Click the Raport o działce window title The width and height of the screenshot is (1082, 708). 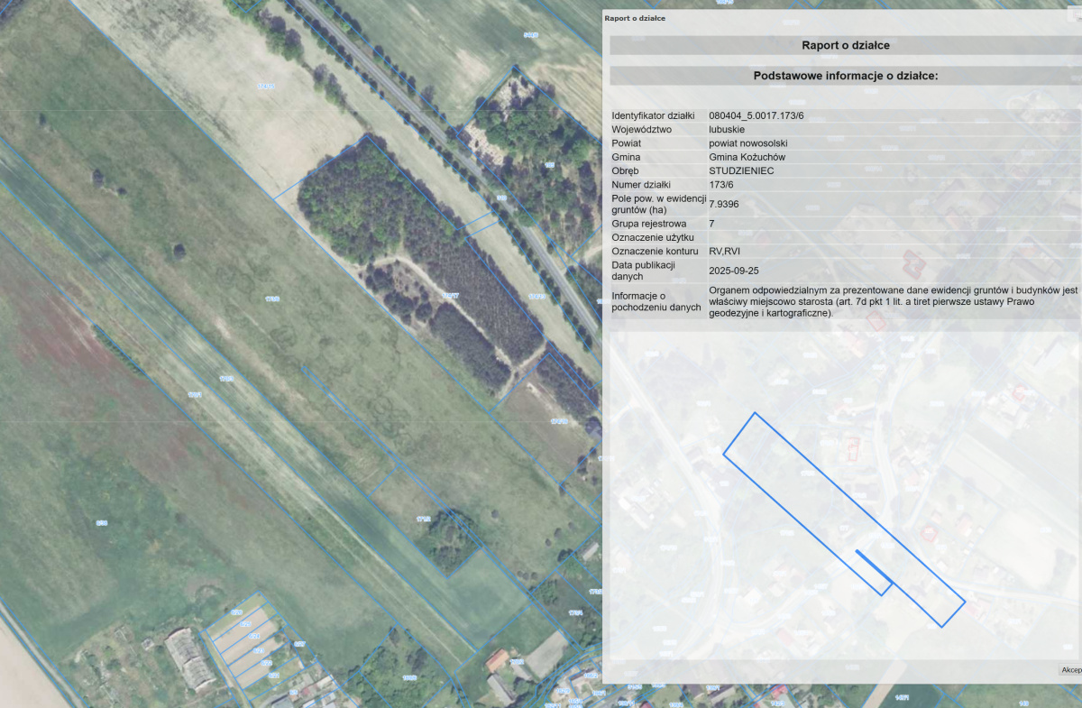pos(635,18)
